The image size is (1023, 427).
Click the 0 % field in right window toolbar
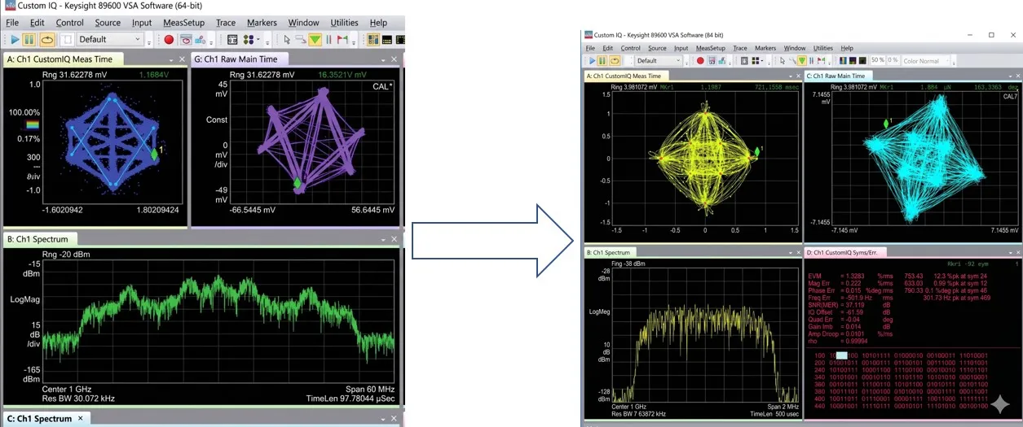click(893, 60)
